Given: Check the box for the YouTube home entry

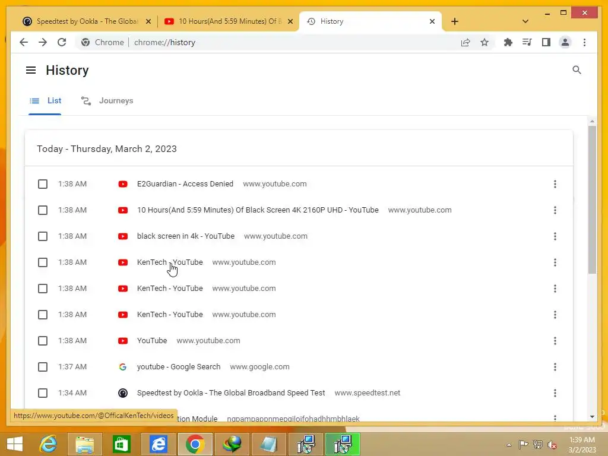Looking at the screenshot, I should (x=43, y=341).
